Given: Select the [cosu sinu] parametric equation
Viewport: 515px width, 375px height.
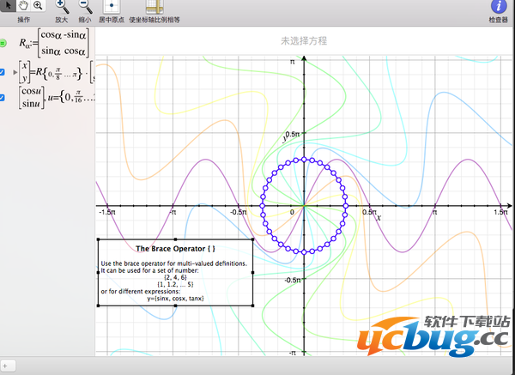Looking at the screenshot, I should 57,98.
